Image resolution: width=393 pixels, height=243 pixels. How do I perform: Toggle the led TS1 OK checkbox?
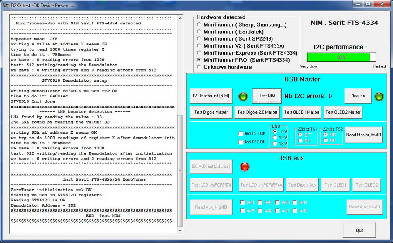241,133
